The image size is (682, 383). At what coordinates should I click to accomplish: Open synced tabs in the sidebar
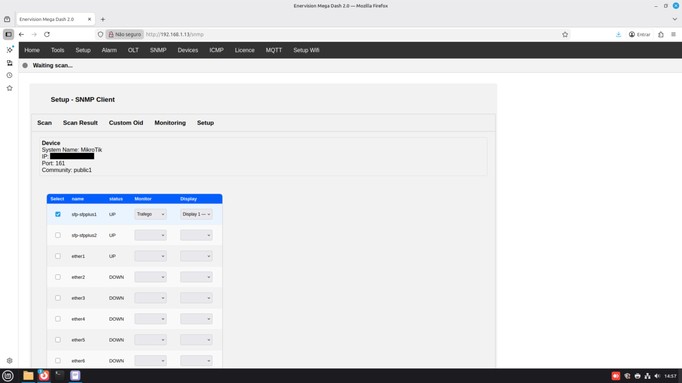click(9, 63)
